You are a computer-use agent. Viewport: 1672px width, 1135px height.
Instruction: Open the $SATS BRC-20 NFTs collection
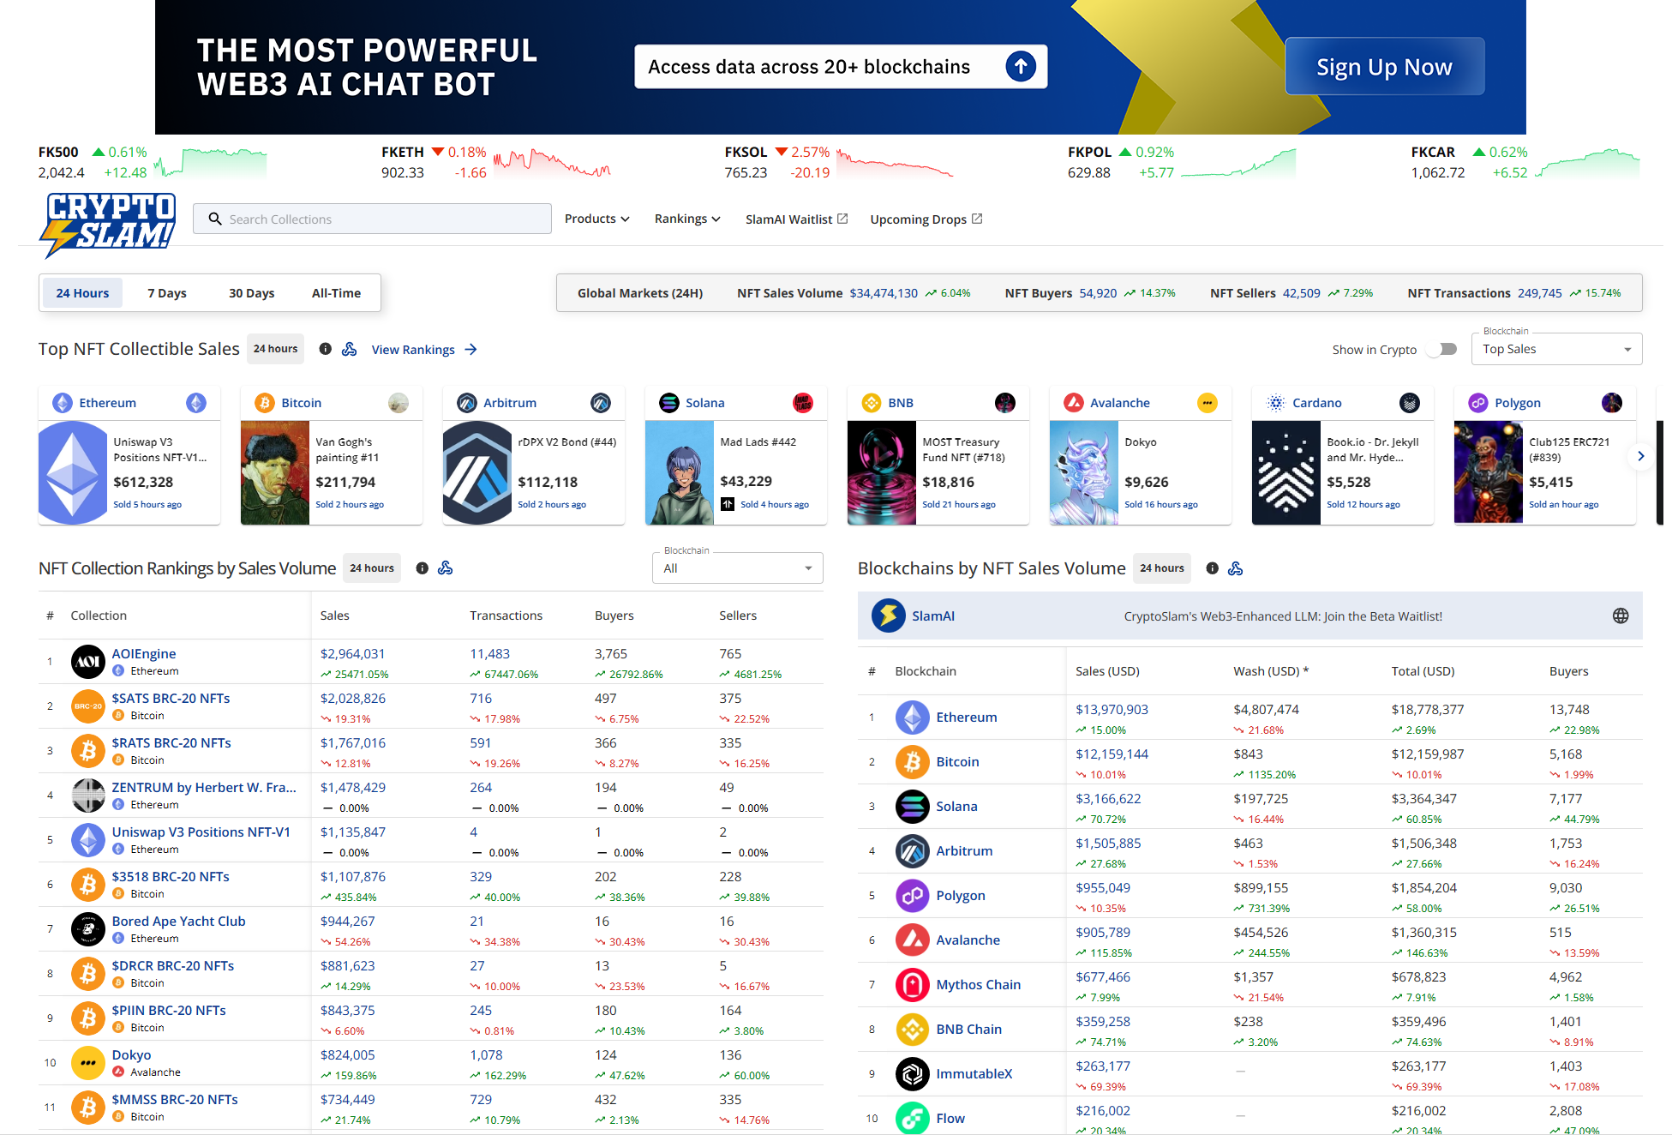(171, 698)
